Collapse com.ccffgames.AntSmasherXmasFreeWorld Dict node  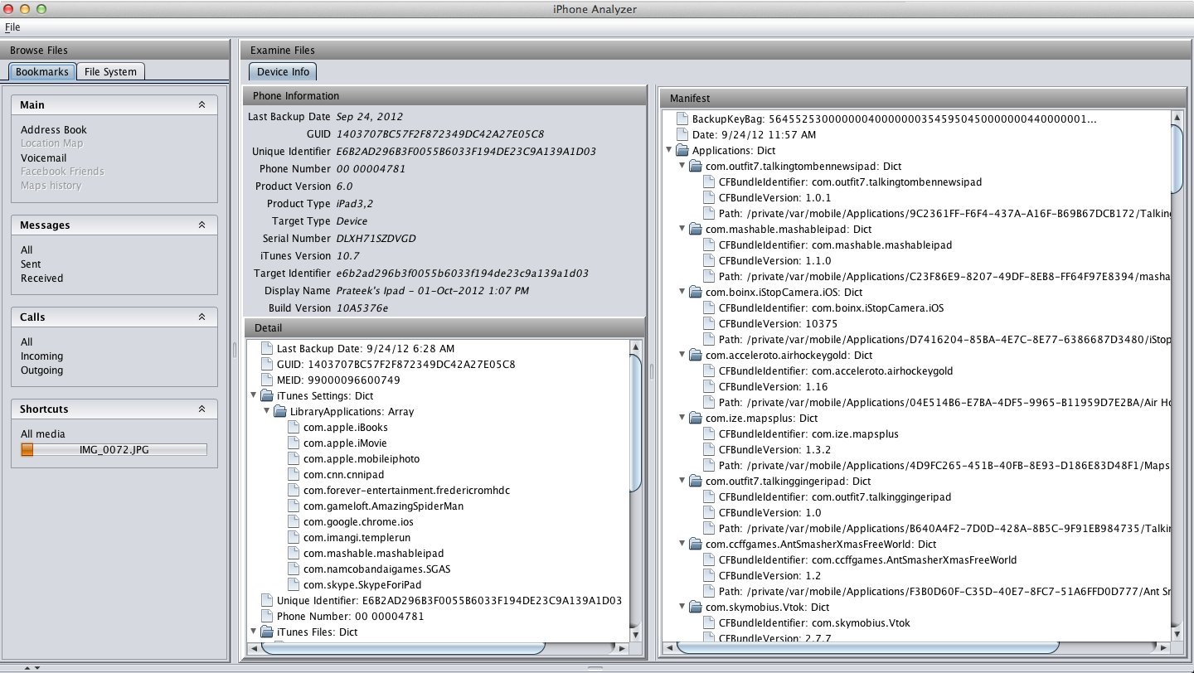click(x=682, y=545)
